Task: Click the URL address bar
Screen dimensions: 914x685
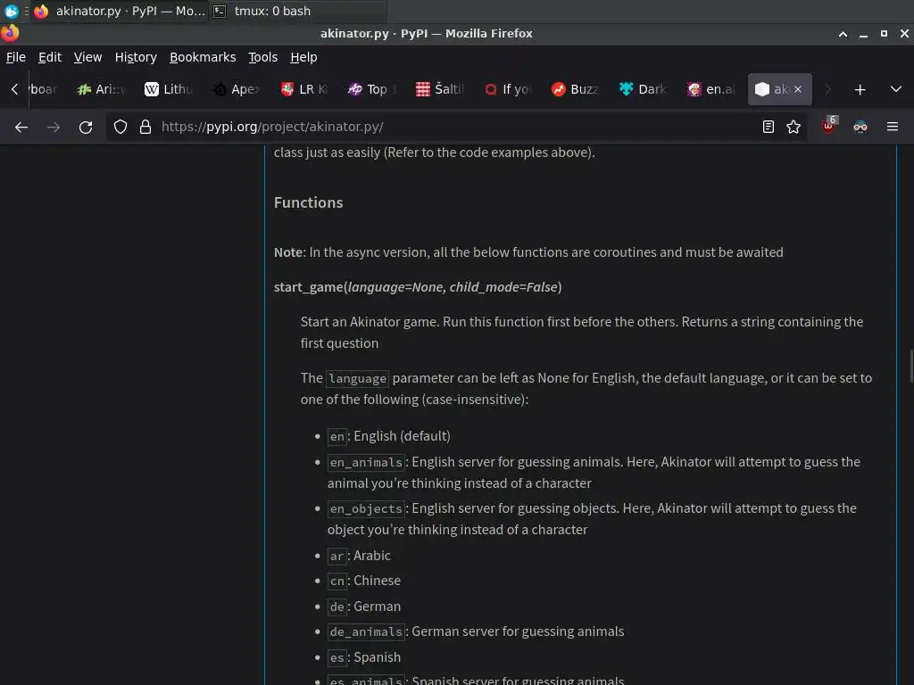Action: click(x=454, y=127)
